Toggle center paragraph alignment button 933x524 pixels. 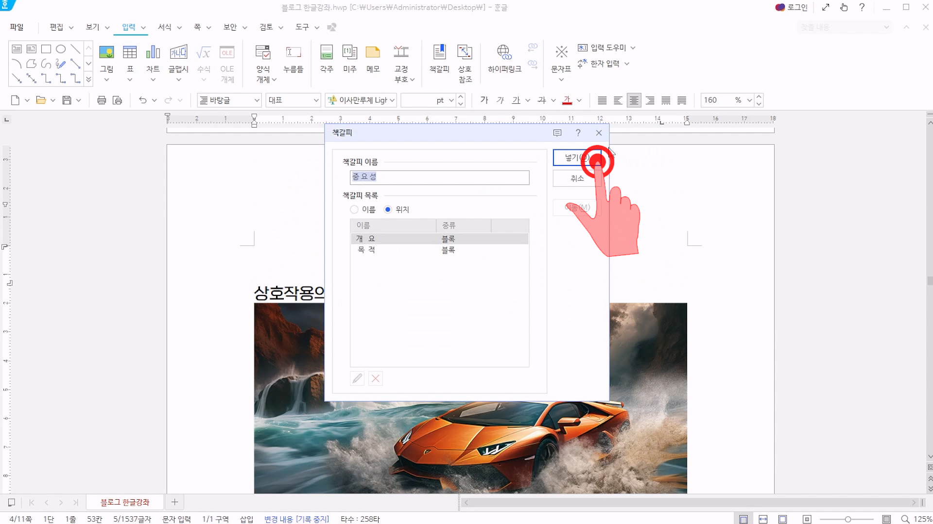click(x=634, y=100)
